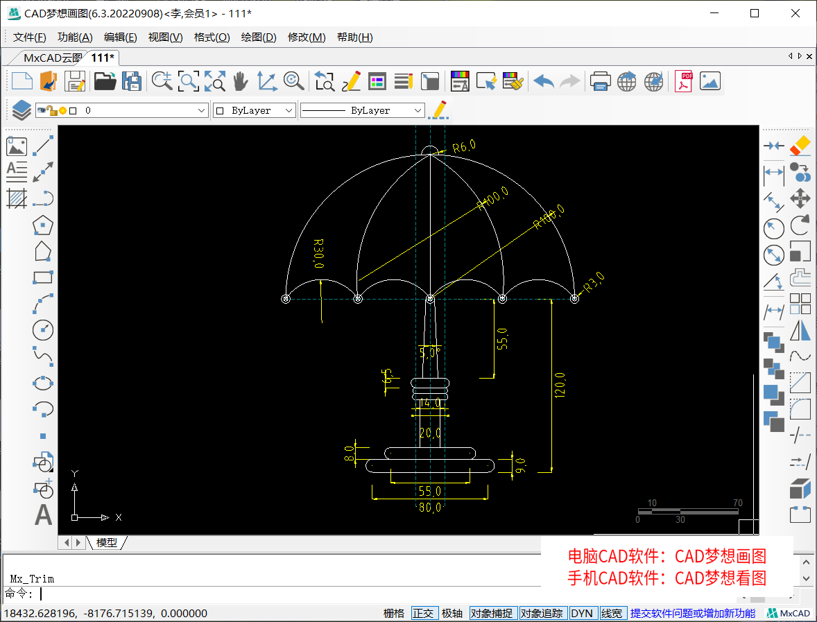Select the Trim tool
The width and height of the screenshot is (817, 622).
pyautogui.click(x=800, y=435)
